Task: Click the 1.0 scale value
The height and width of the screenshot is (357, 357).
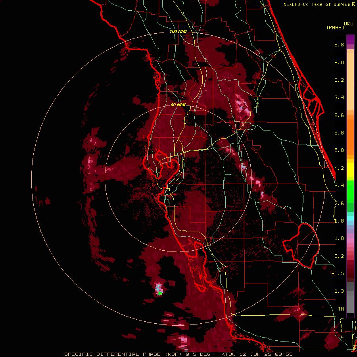Action: [x=339, y=238]
